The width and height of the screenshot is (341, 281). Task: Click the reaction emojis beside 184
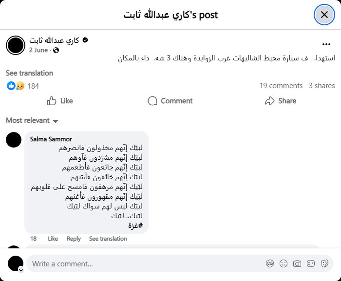coord(16,86)
